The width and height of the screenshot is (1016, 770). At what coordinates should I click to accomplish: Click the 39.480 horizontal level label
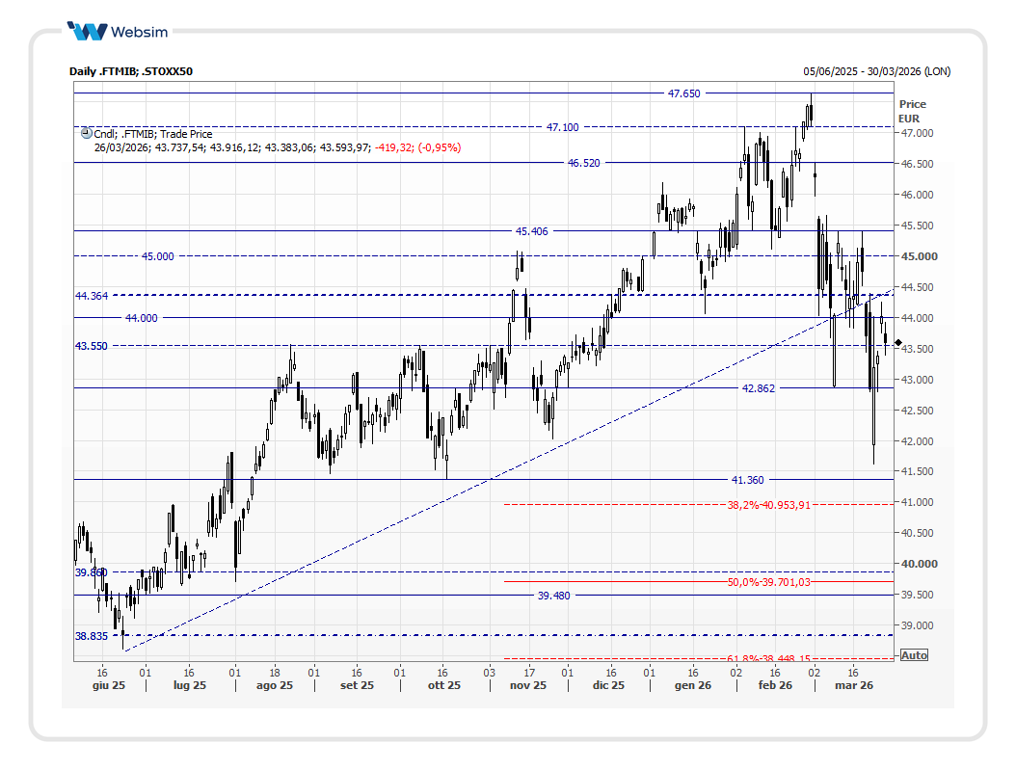pyautogui.click(x=553, y=596)
